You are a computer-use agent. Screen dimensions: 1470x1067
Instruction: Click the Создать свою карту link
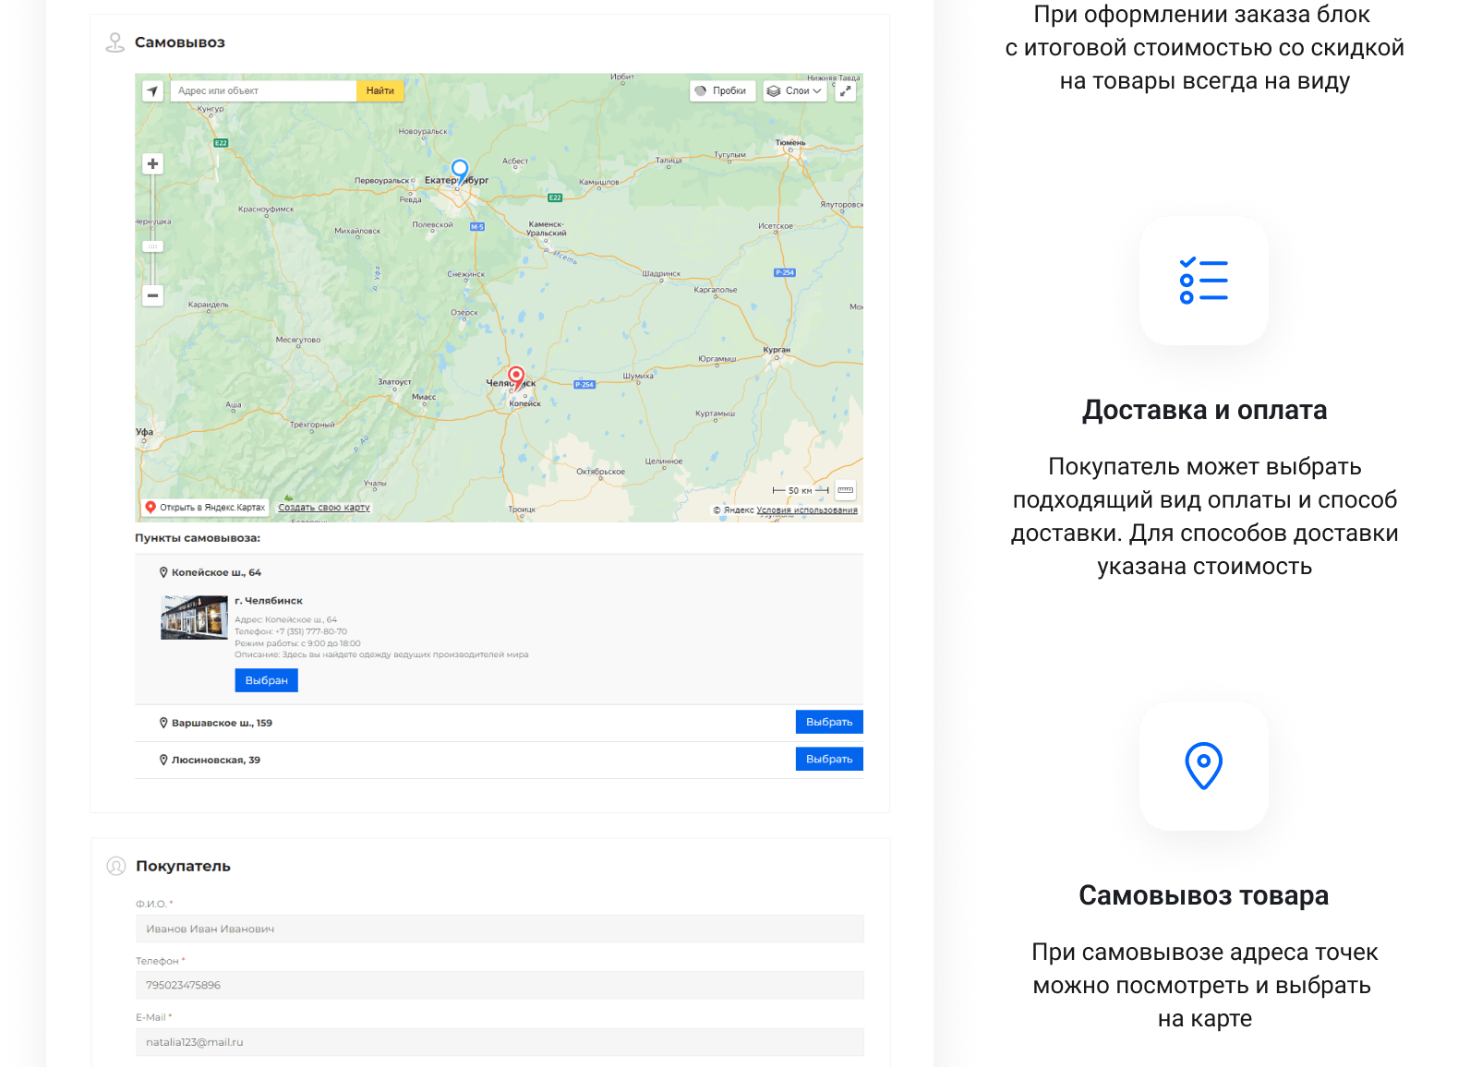click(324, 507)
